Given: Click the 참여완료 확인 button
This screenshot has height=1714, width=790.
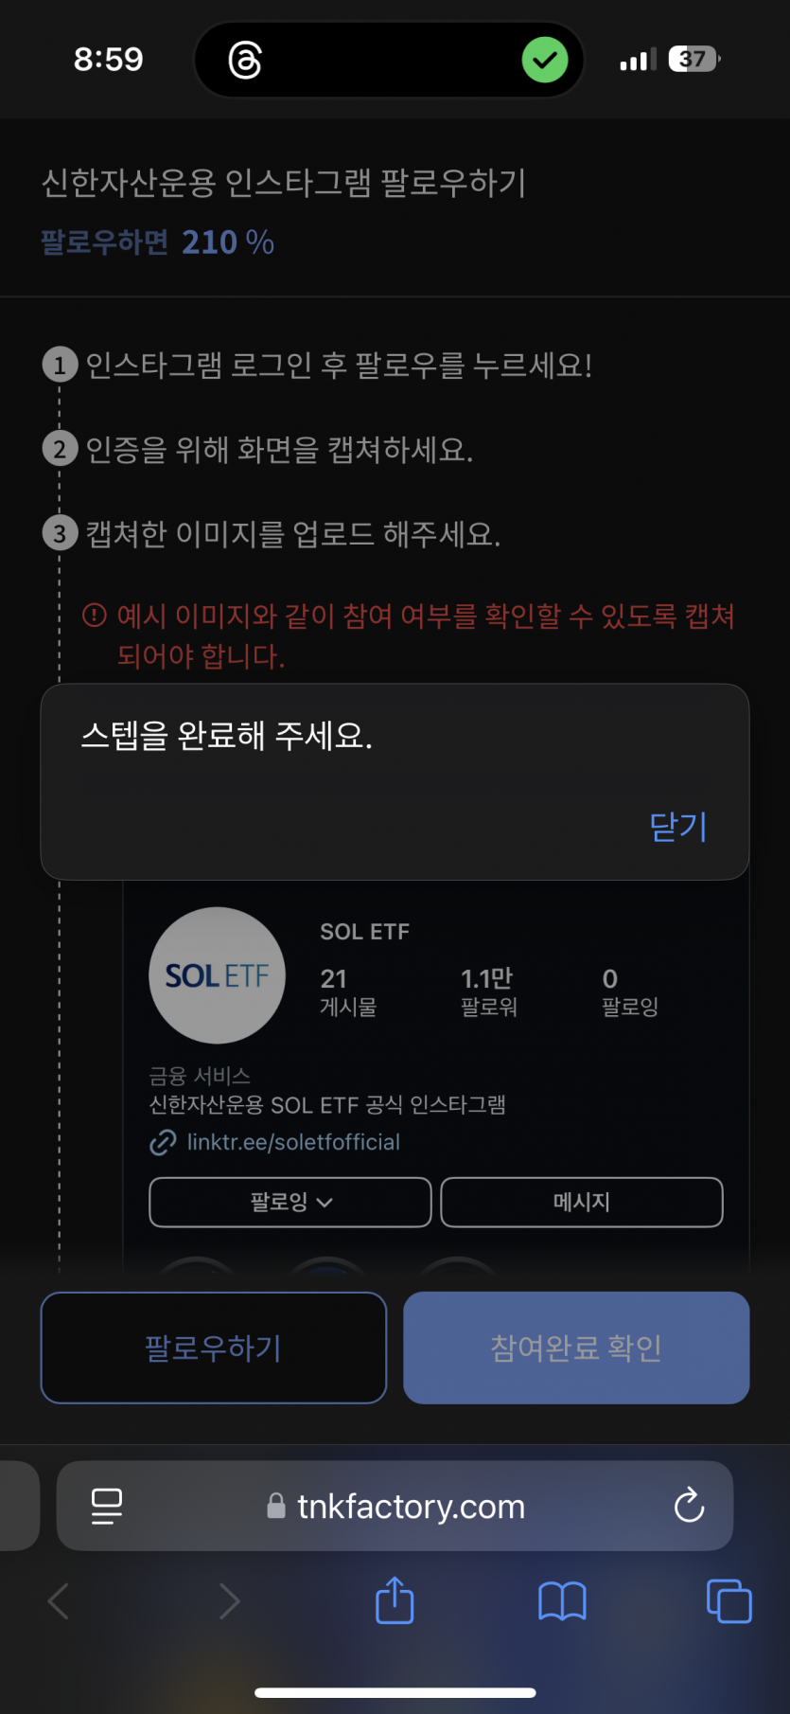Looking at the screenshot, I should pos(576,1348).
